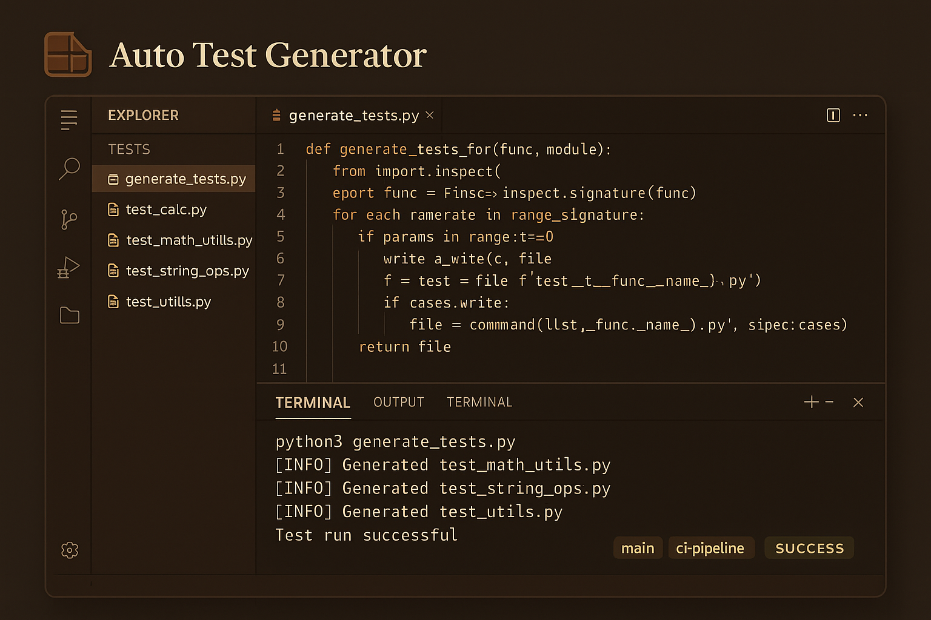Click the editor ellipsis menu icon
931x620 pixels.
(861, 115)
